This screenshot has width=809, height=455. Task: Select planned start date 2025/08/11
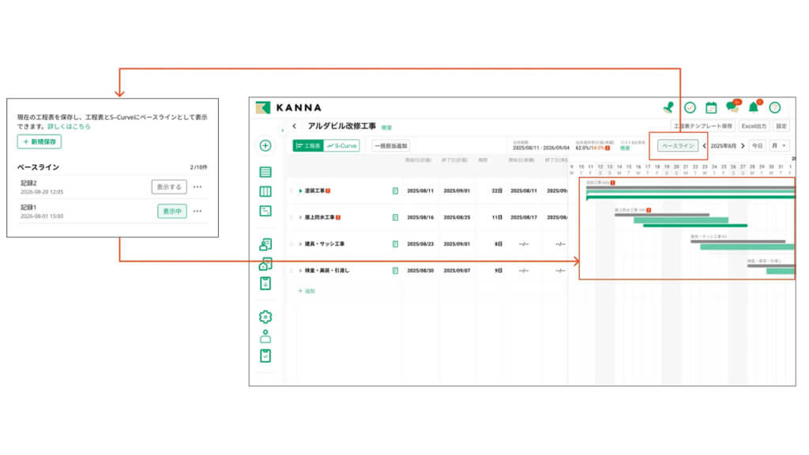coord(420,191)
